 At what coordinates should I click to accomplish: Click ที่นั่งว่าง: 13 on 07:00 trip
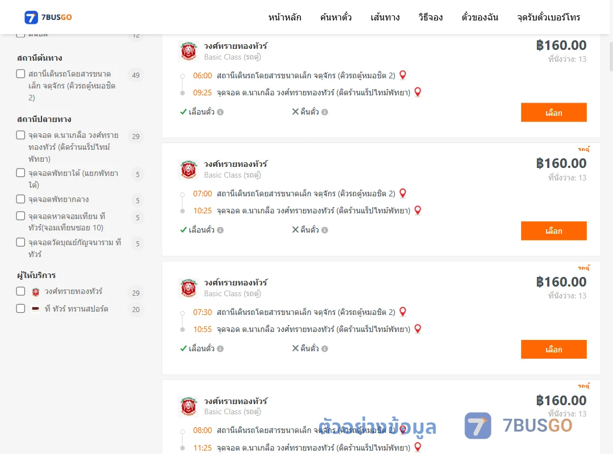[567, 178]
